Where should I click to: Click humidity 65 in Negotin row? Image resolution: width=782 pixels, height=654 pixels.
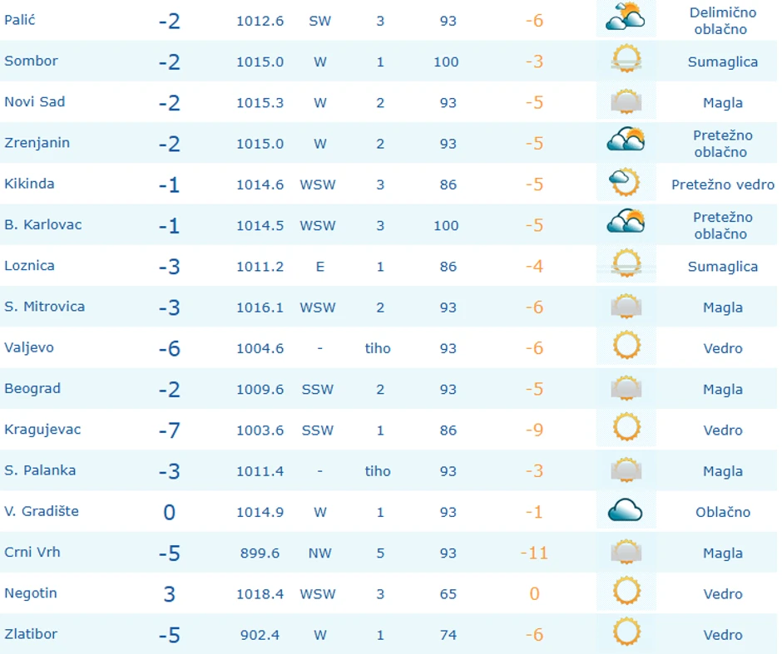[x=448, y=593]
